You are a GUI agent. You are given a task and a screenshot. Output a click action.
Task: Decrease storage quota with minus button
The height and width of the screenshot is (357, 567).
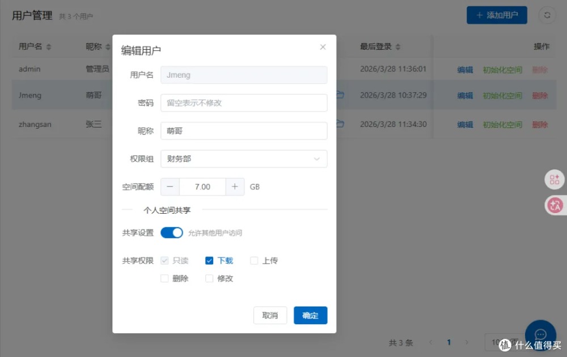tap(170, 187)
